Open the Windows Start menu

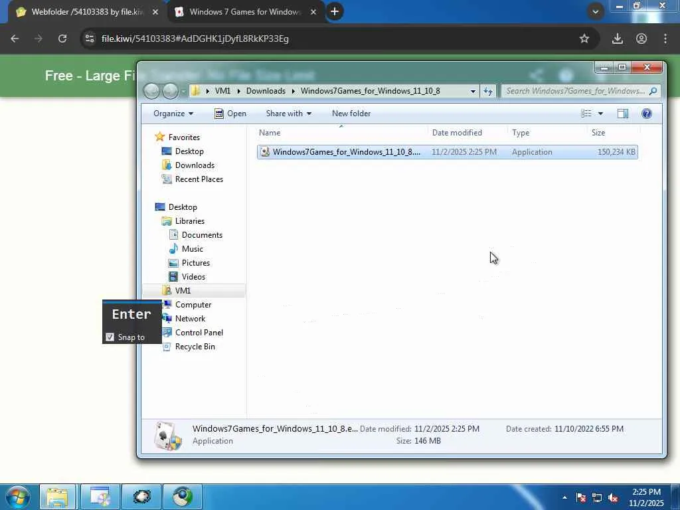18,497
